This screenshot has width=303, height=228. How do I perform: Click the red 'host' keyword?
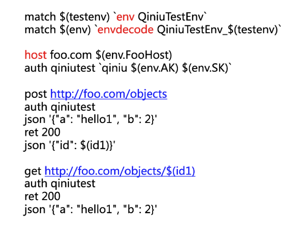pos(36,55)
